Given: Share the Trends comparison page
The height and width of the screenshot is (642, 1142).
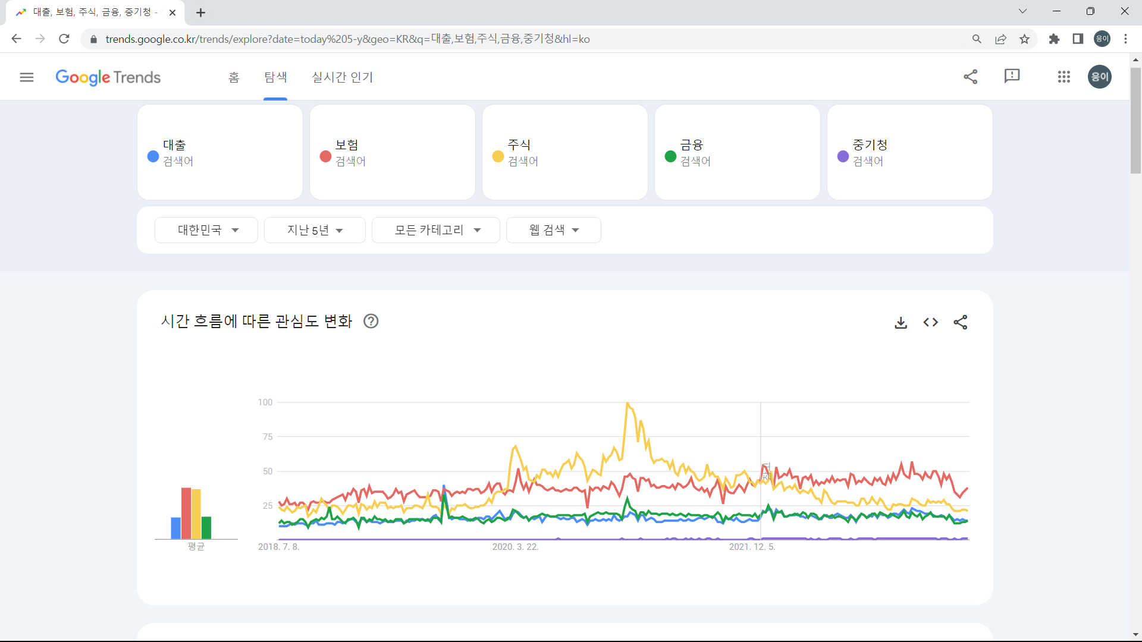Looking at the screenshot, I should click(x=971, y=77).
